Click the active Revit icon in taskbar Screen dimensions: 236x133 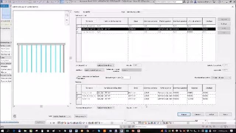pos(121,131)
